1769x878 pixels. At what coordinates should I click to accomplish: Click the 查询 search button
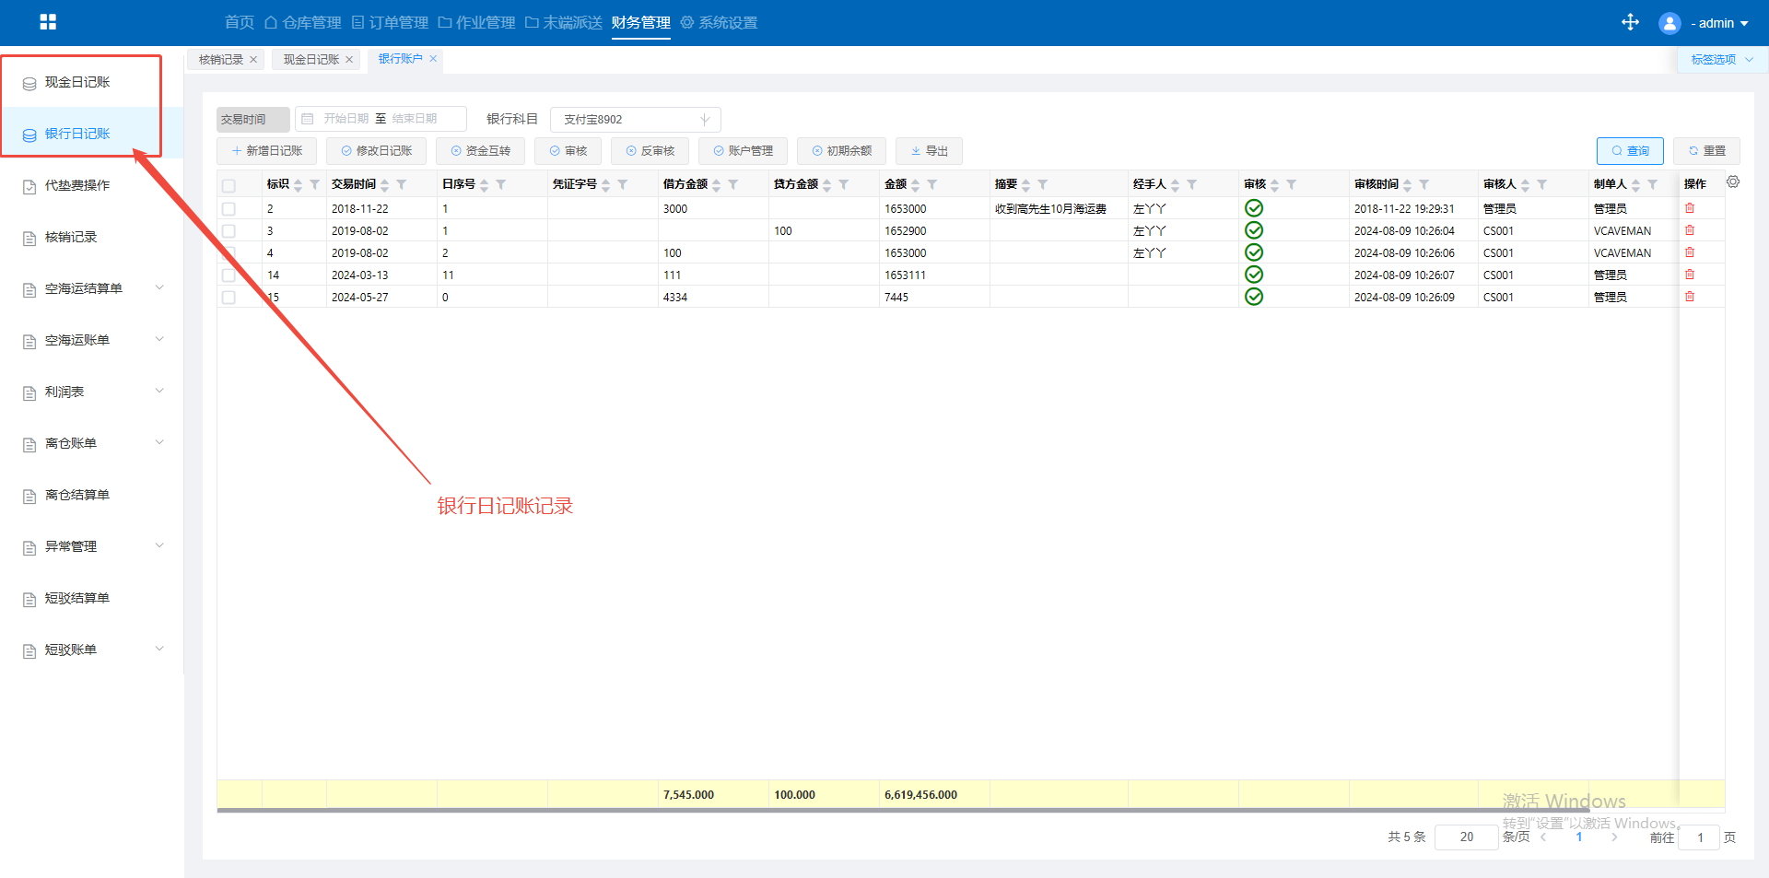(x=1629, y=151)
